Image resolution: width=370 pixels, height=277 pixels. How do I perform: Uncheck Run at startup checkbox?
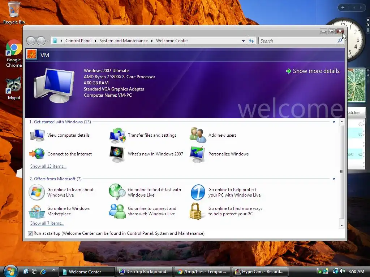[30, 233]
